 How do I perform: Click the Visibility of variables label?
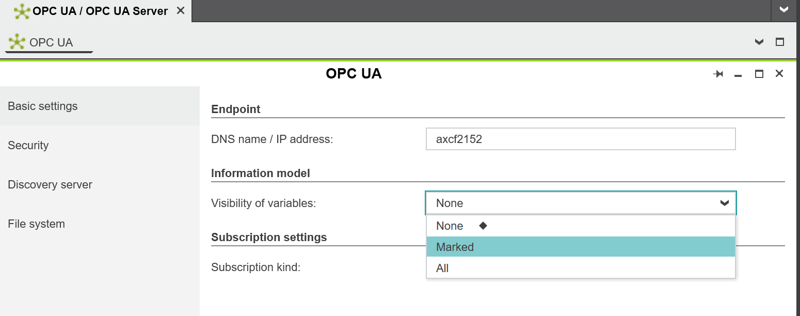pyautogui.click(x=263, y=203)
